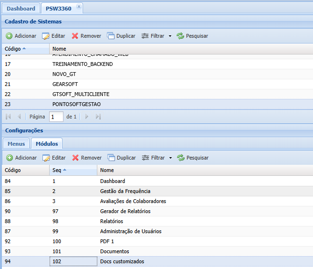The width and height of the screenshot is (313, 269).
Task: Sort systems grid by Nome column header
Action: click(x=181, y=49)
